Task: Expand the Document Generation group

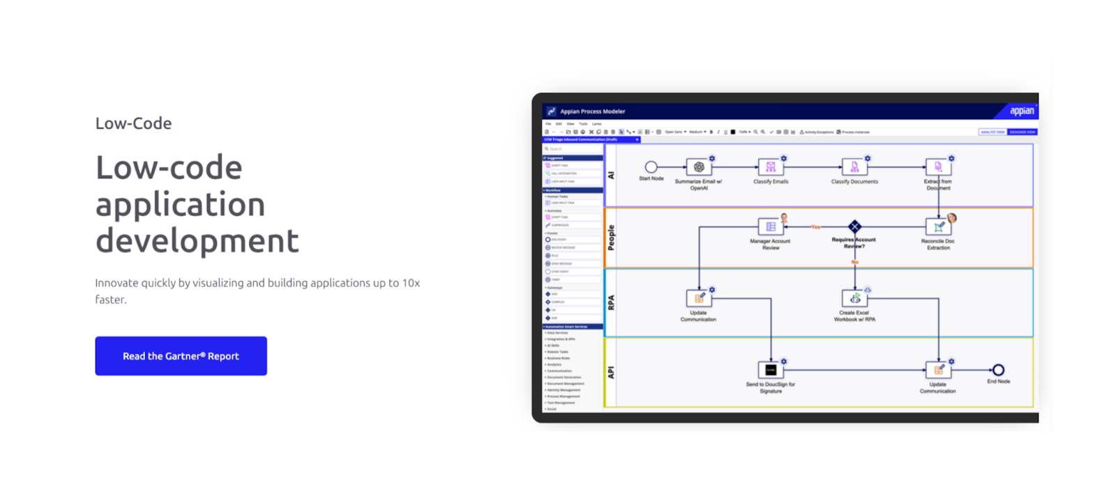Action: tap(563, 377)
